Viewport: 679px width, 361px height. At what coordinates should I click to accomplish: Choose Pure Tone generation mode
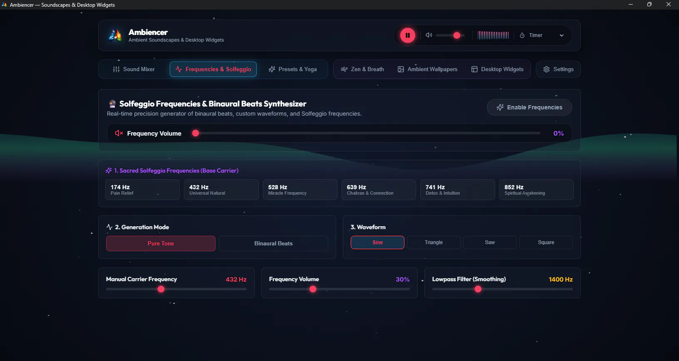pyautogui.click(x=161, y=243)
